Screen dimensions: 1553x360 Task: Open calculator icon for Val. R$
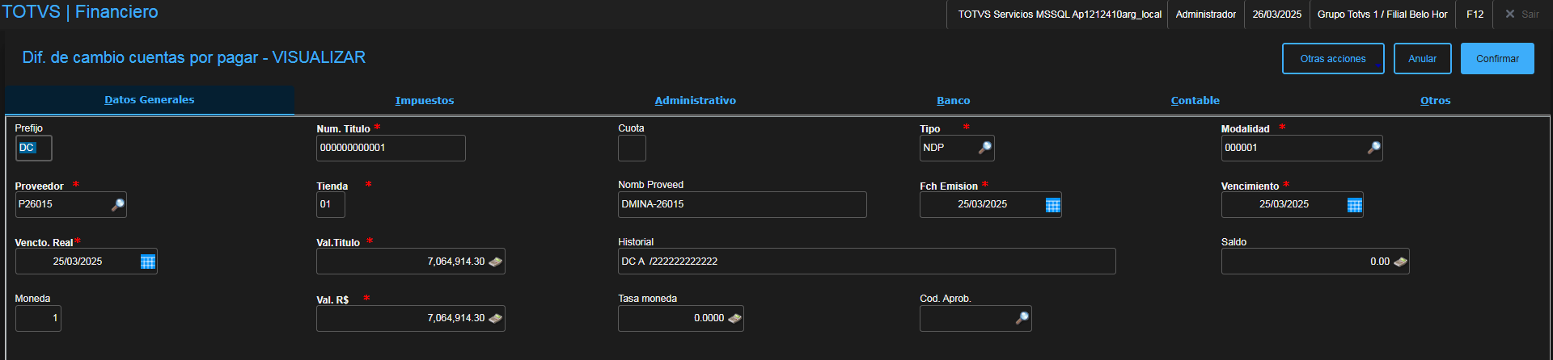coord(495,318)
